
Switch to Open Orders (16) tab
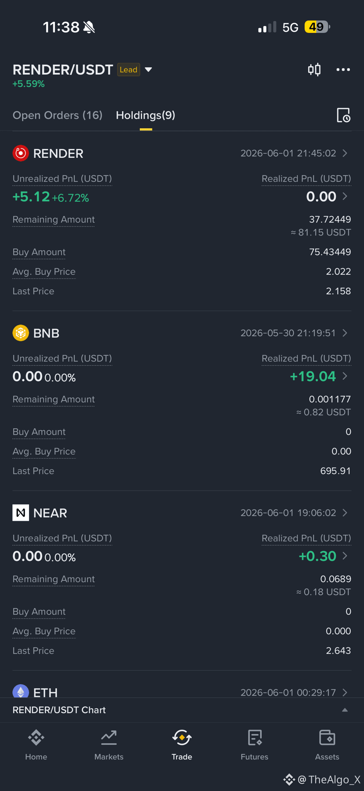[x=58, y=115]
